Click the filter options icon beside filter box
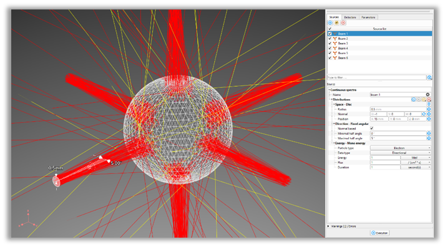This screenshot has height=247, width=445. point(429,77)
